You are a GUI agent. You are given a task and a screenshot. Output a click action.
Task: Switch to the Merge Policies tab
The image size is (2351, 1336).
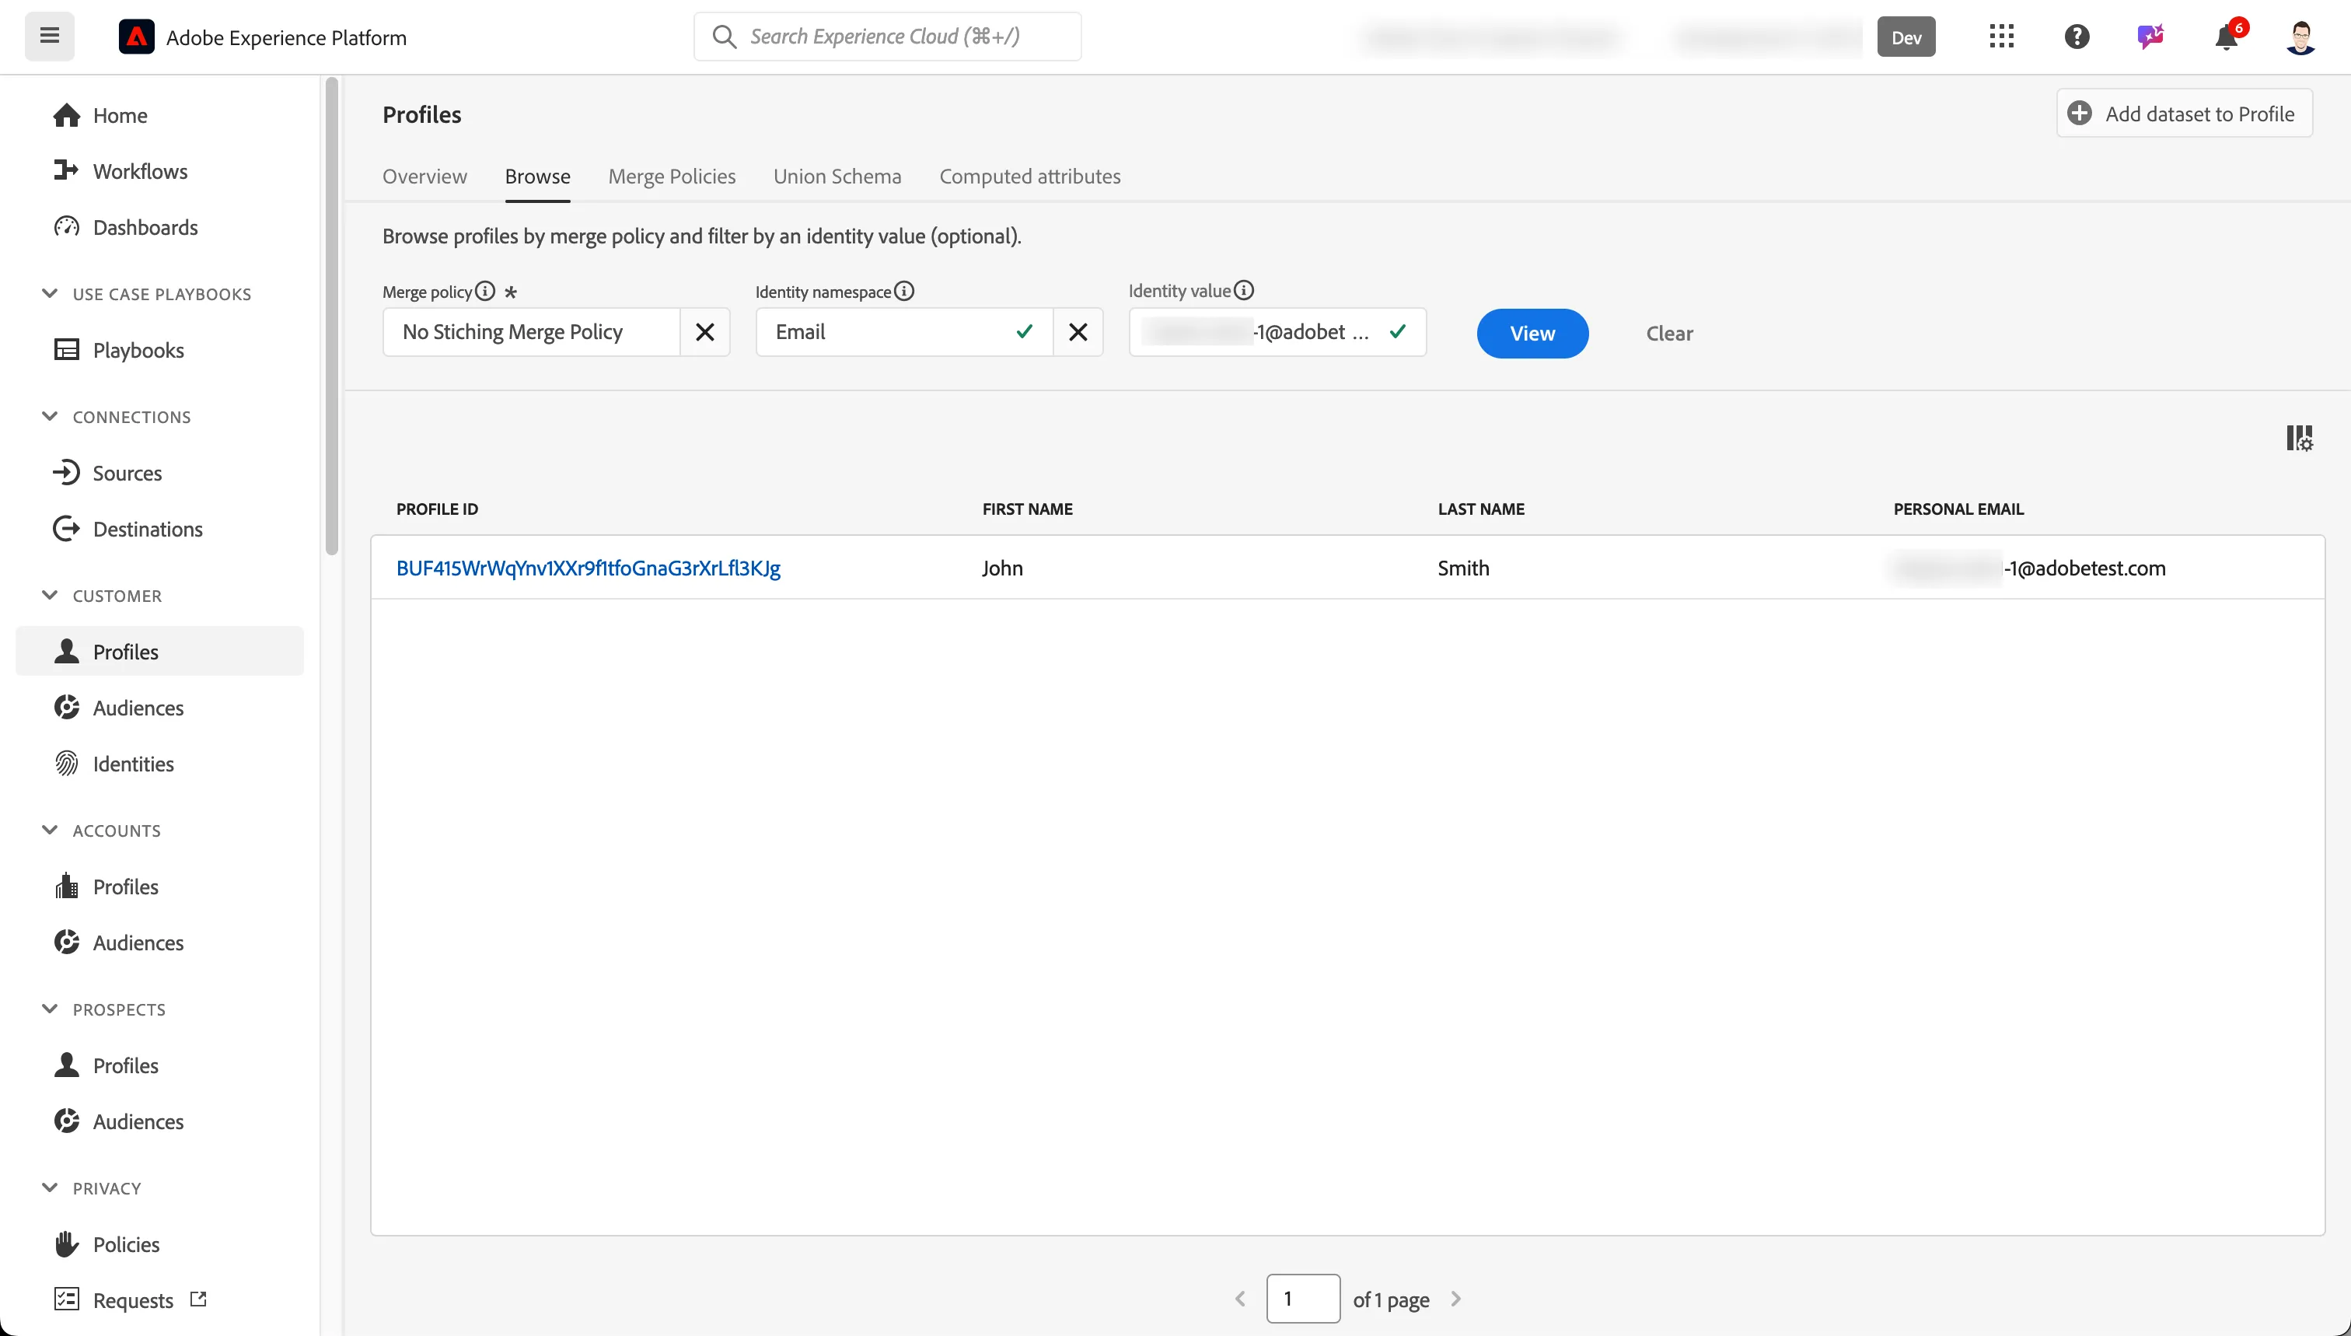point(672,177)
